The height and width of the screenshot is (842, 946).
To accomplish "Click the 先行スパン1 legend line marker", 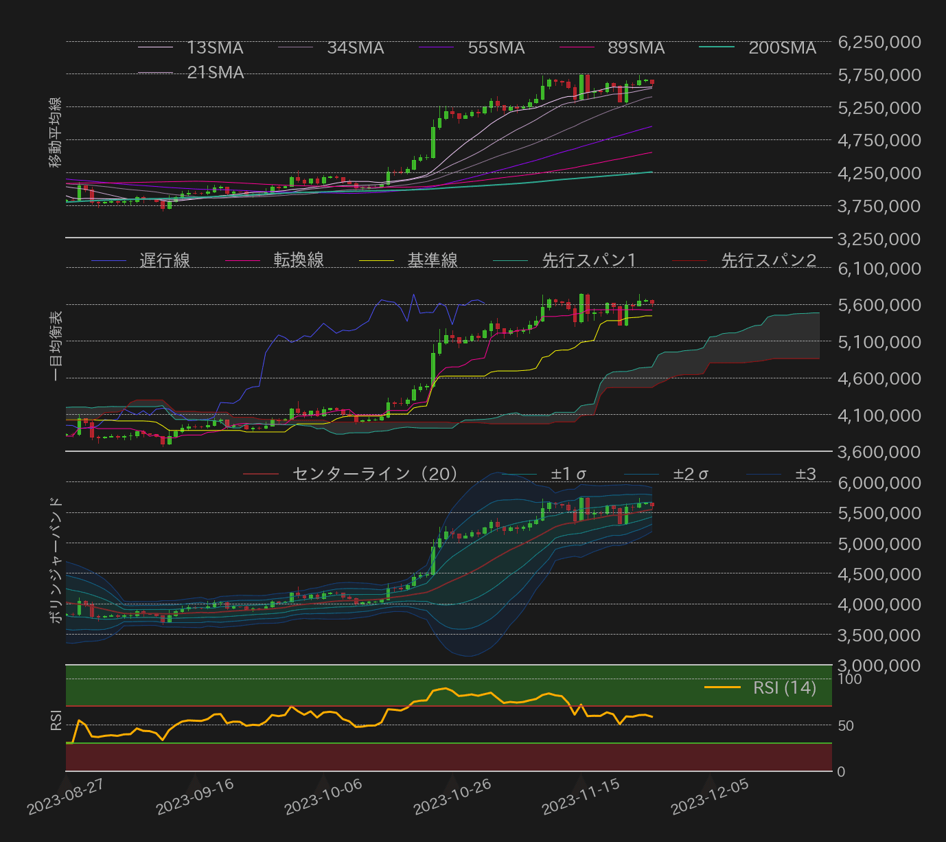I will tap(511, 260).
